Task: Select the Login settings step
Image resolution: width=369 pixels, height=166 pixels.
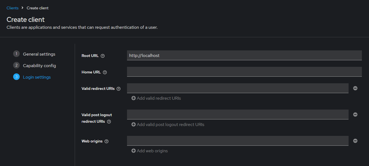Action: pos(37,77)
